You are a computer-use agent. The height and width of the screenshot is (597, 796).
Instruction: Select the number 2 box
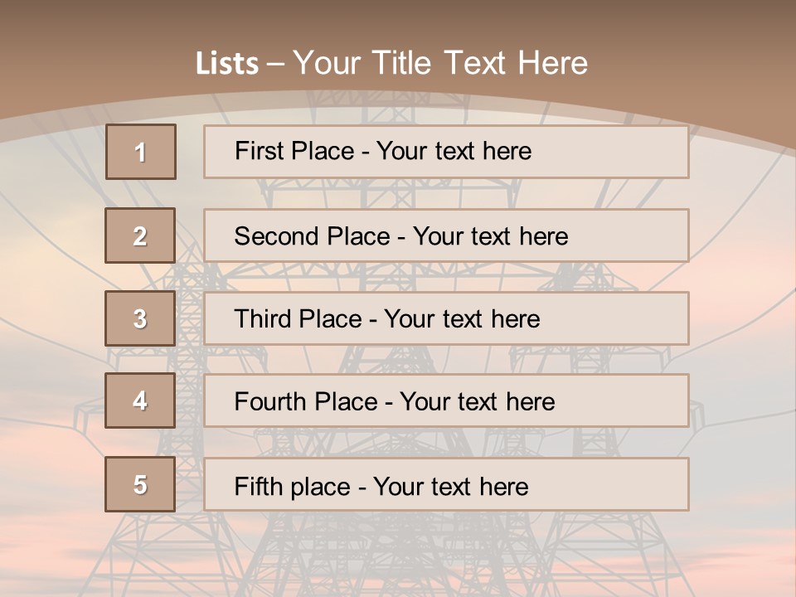[140, 235]
